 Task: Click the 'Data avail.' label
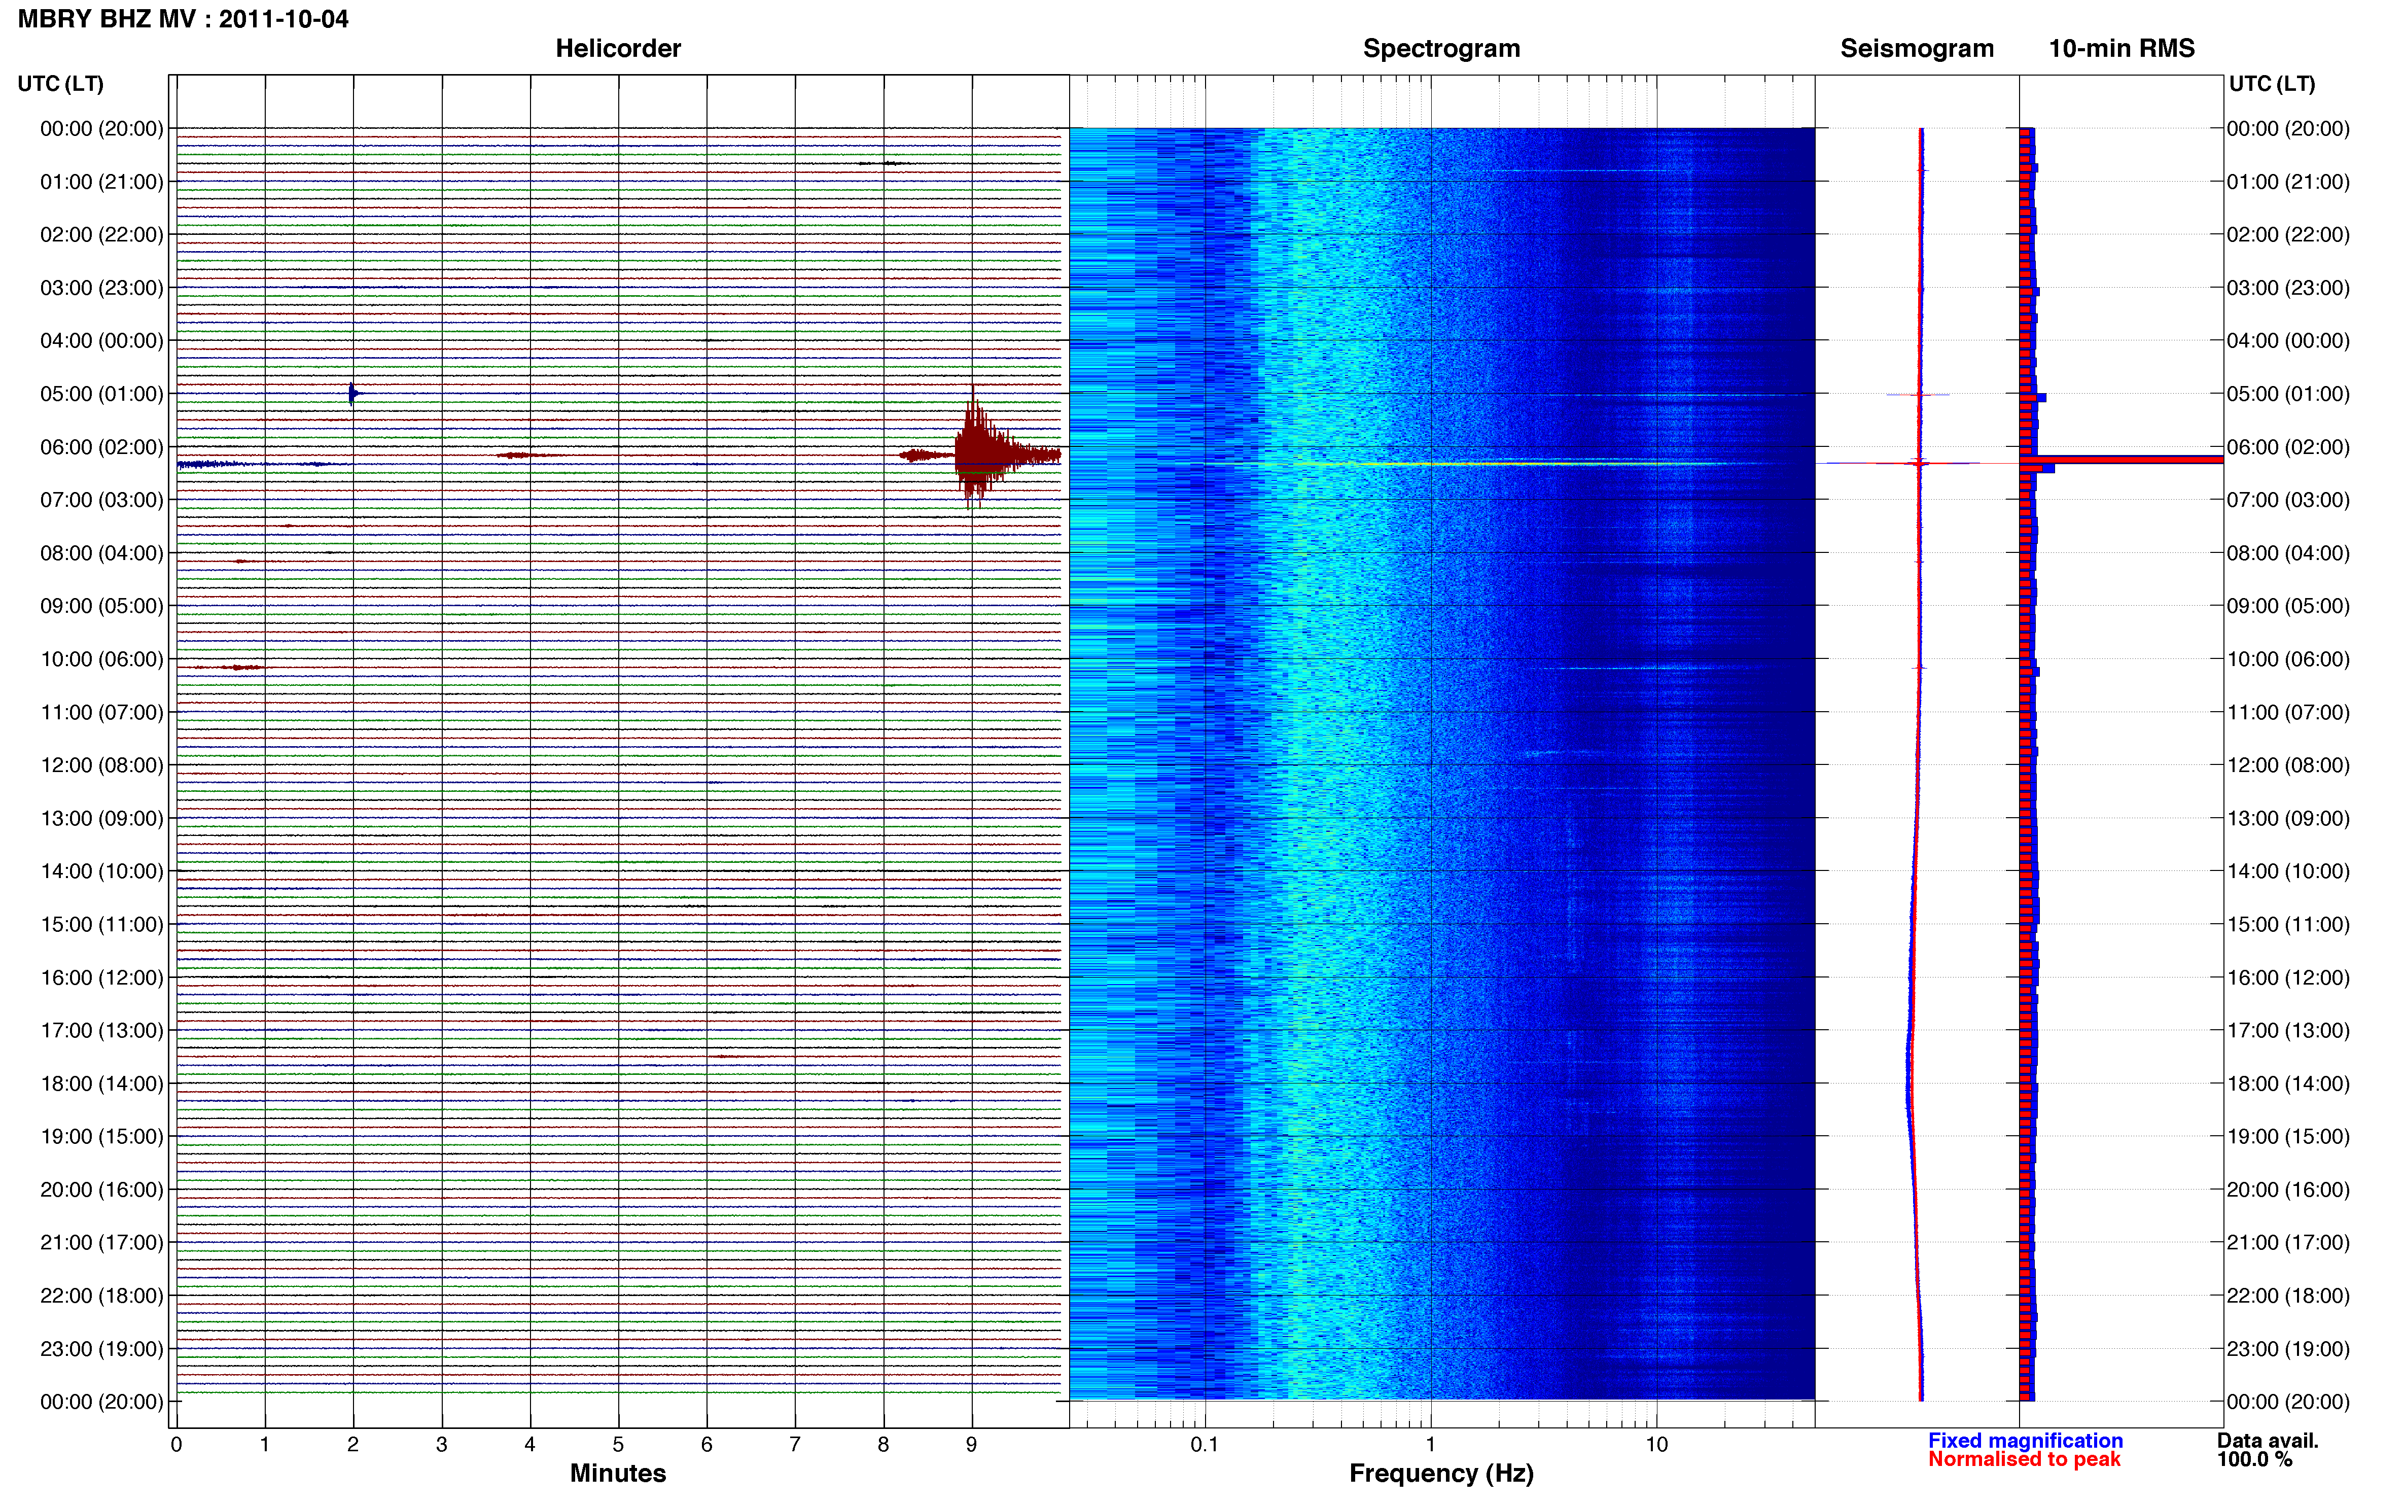[2268, 1442]
